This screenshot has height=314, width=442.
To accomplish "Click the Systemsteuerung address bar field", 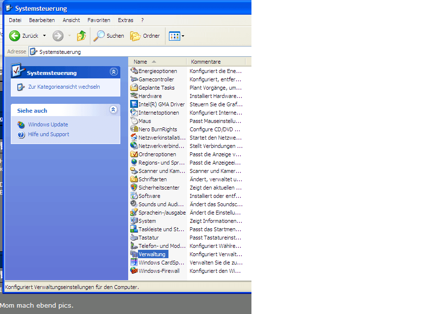I will (x=140, y=52).
